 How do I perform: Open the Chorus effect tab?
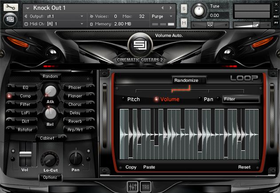(x=75, y=105)
